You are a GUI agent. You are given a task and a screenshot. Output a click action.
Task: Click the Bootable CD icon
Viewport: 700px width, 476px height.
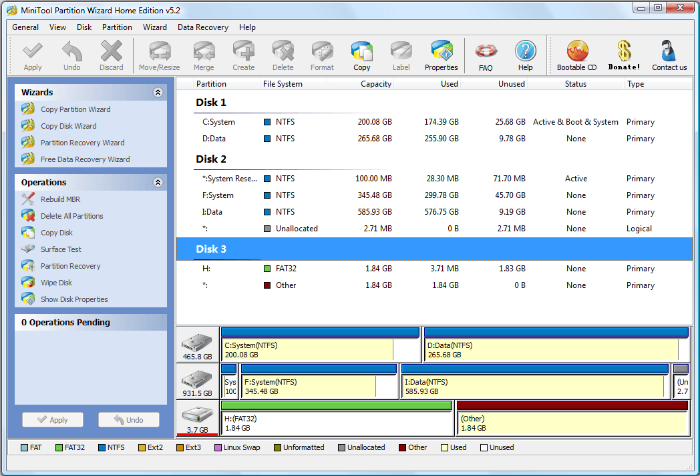[577, 51]
